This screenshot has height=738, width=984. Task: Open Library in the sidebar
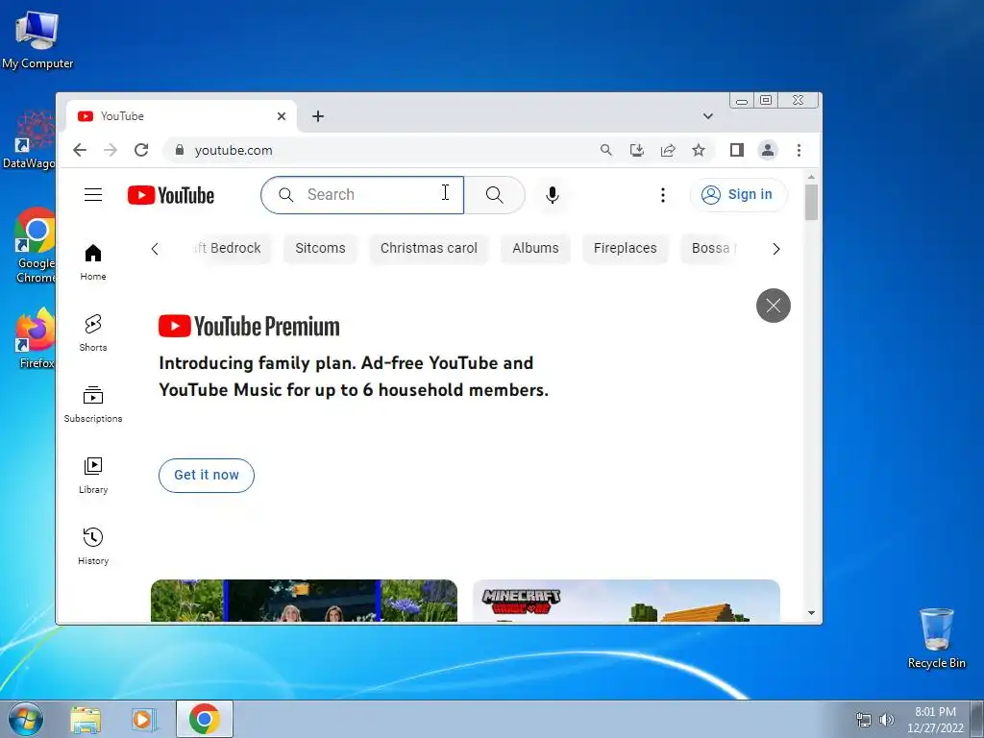click(93, 476)
